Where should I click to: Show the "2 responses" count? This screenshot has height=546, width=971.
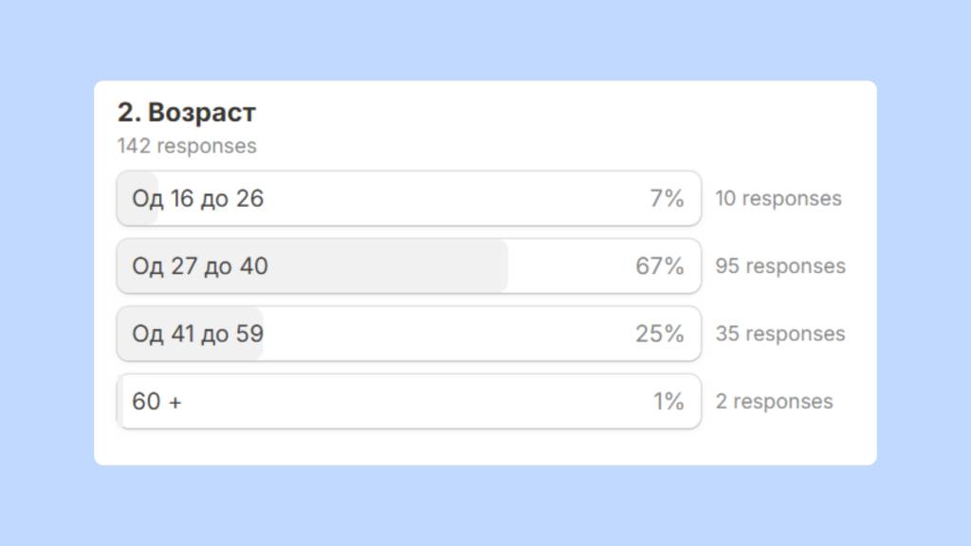[x=774, y=402]
